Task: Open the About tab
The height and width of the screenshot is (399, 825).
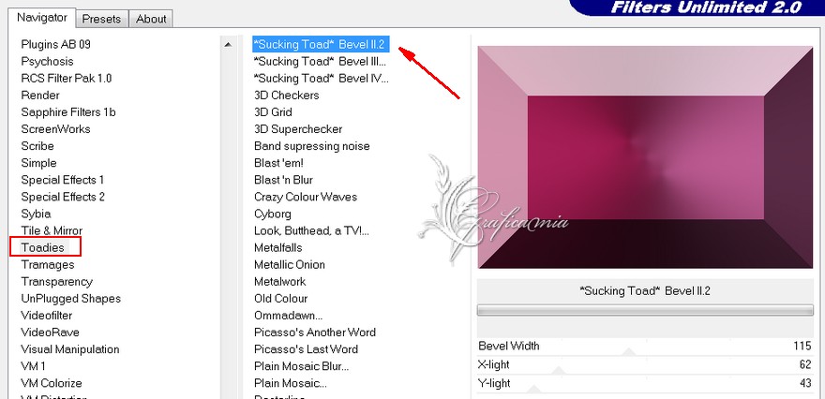Action: pos(151,19)
